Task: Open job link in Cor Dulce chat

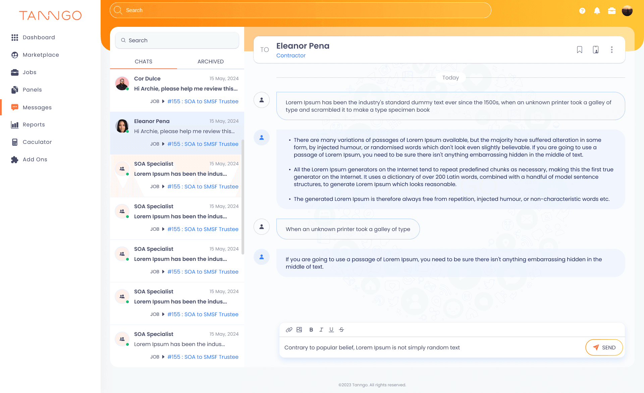Action: point(203,101)
